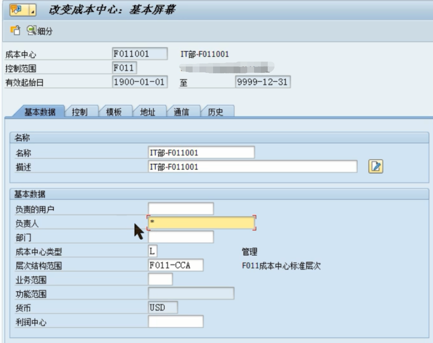Open the long text editor icon beside 描述
This screenshot has height=343, width=433.
[376, 166]
